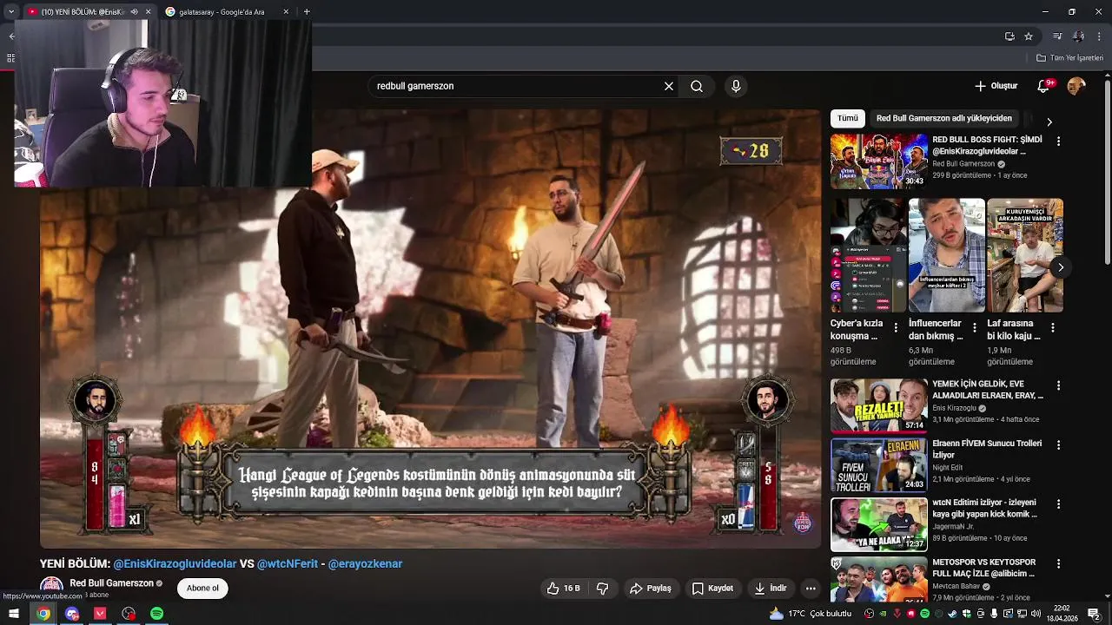Open the YouTube account avatar menu
The image size is (1112, 625).
1076,86
